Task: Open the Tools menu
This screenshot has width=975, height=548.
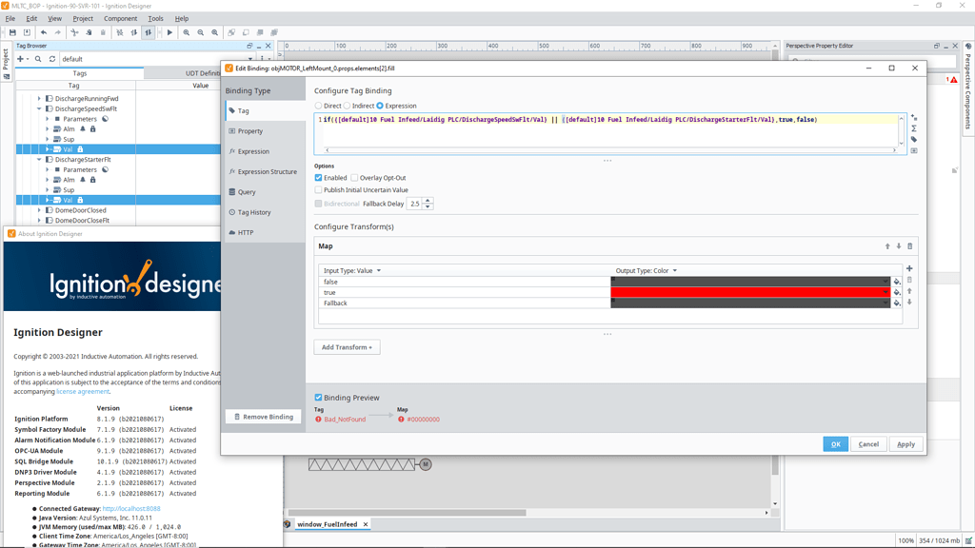Action: (x=155, y=17)
